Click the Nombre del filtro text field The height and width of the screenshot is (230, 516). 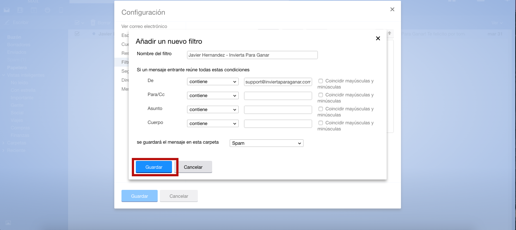[252, 55]
